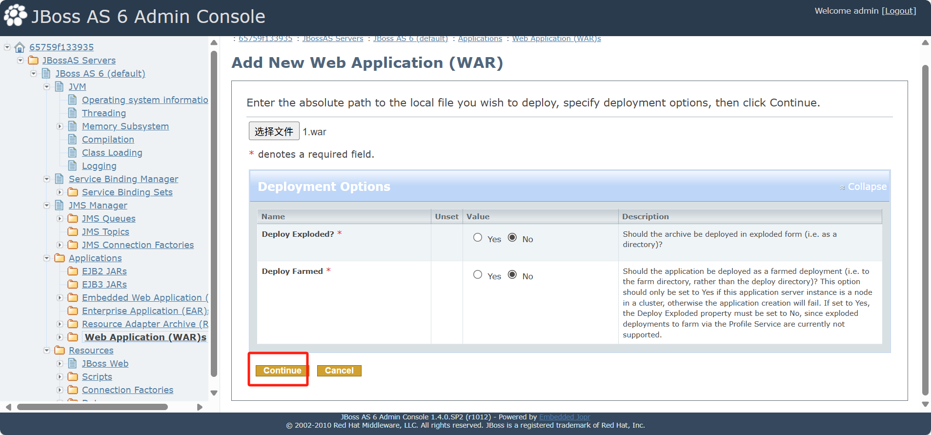Open the JMS Topics tree item
The width and height of the screenshot is (931, 435).
point(105,231)
